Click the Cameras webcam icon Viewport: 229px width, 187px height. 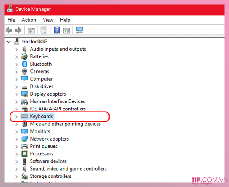pos(24,72)
